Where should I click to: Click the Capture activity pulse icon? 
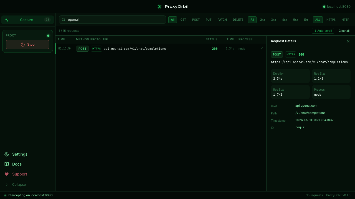click(x=7, y=20)
